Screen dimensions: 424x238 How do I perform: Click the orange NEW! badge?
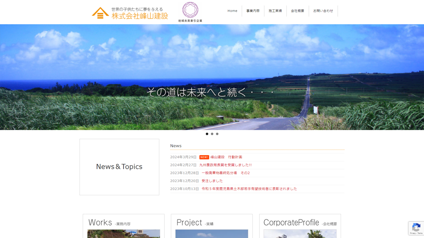204,157
